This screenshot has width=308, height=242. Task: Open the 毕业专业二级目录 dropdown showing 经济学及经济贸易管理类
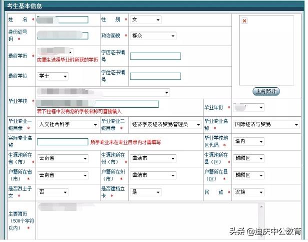coord(166,124)
